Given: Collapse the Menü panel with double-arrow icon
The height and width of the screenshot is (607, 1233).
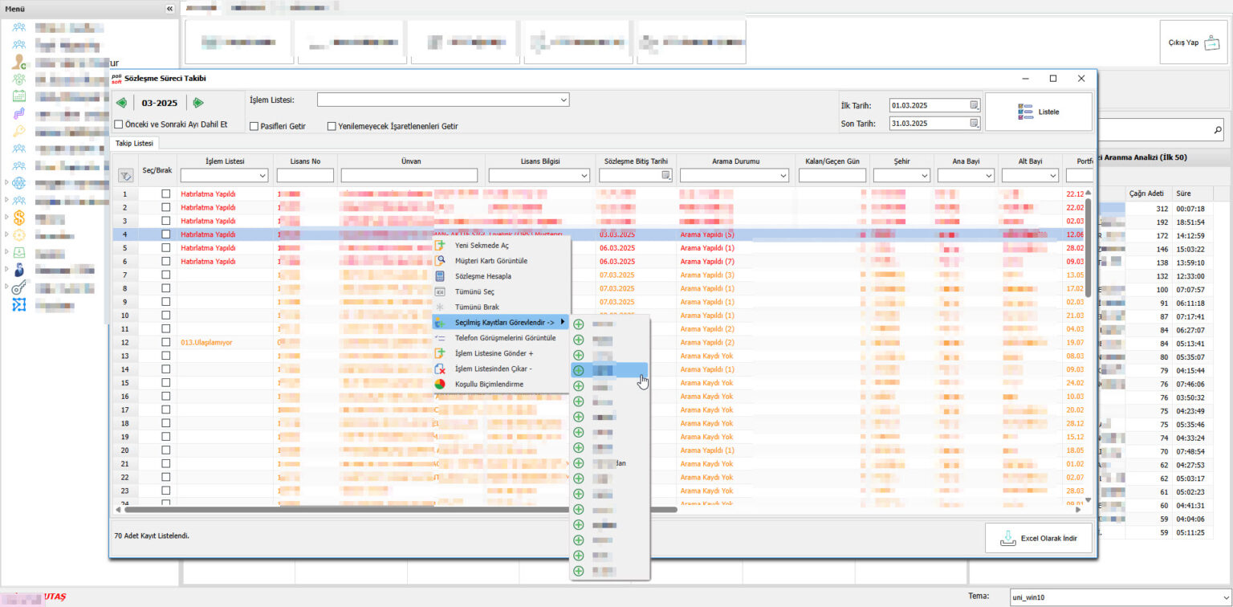Looking at the screenshot, I should pos(169,8).
